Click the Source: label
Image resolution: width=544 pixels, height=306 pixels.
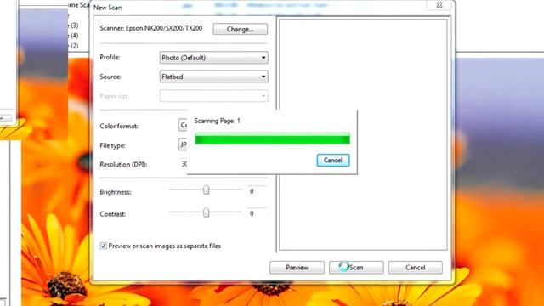pyautogui.click(x=110, y=76)
